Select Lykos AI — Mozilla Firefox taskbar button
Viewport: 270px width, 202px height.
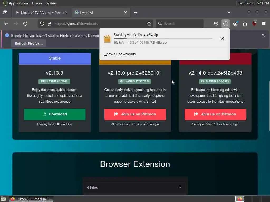point(31,199)
